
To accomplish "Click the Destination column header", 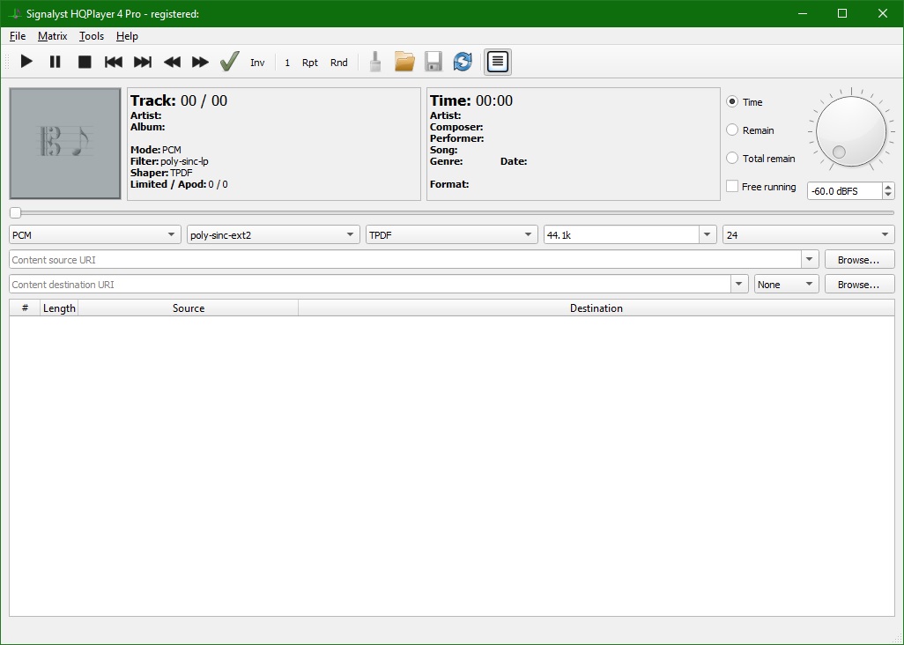I will pyautogui.click(x=596, y=308).
